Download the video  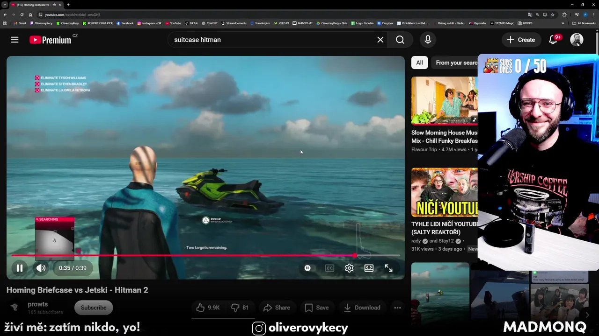click(x=362, y=308)
